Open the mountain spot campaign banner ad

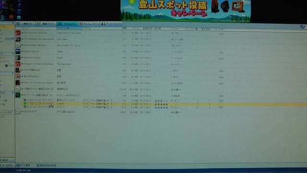tap(186, 11)
